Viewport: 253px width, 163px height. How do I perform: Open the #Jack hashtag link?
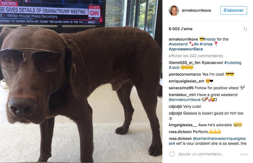174,67
